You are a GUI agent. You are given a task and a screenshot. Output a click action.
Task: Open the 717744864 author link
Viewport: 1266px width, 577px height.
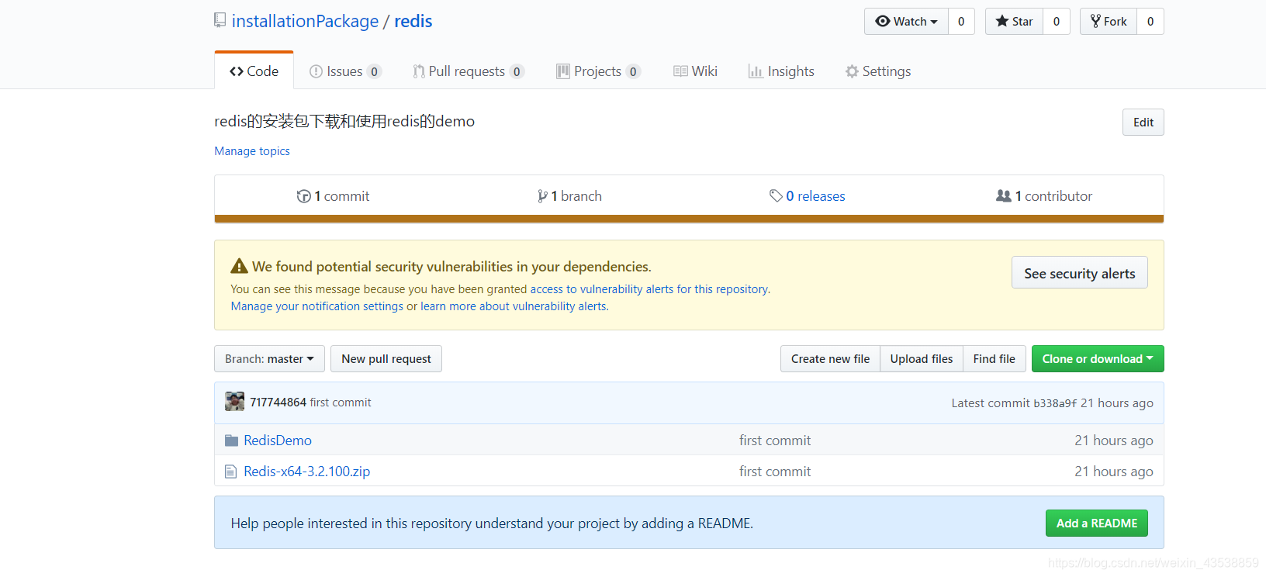click(278, 403)
